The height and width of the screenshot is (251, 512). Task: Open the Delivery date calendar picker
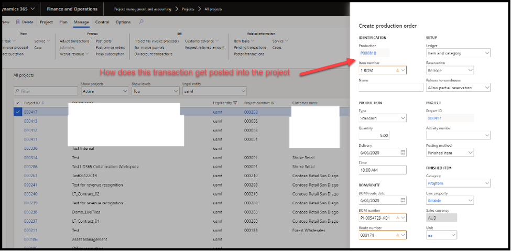tap(402, 152)
